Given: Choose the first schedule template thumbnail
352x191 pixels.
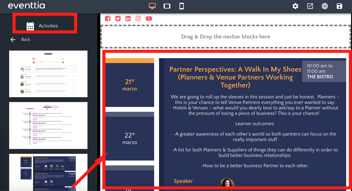Looking at the screenshot, I should tap(48, 74).
